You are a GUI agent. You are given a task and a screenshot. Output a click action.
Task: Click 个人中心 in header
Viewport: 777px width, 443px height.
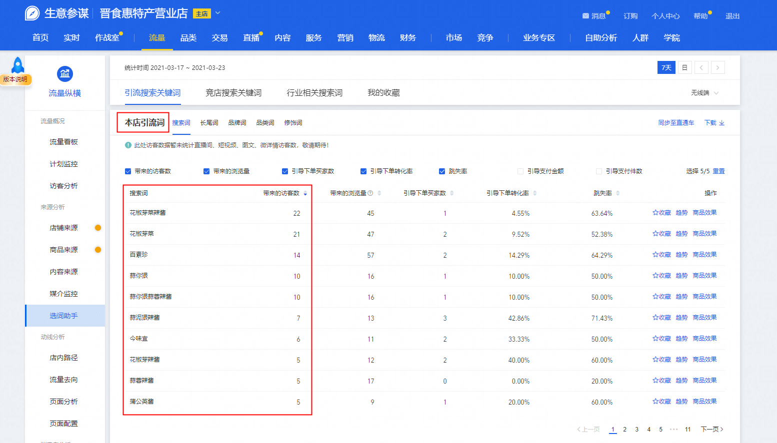click(665, 16)
